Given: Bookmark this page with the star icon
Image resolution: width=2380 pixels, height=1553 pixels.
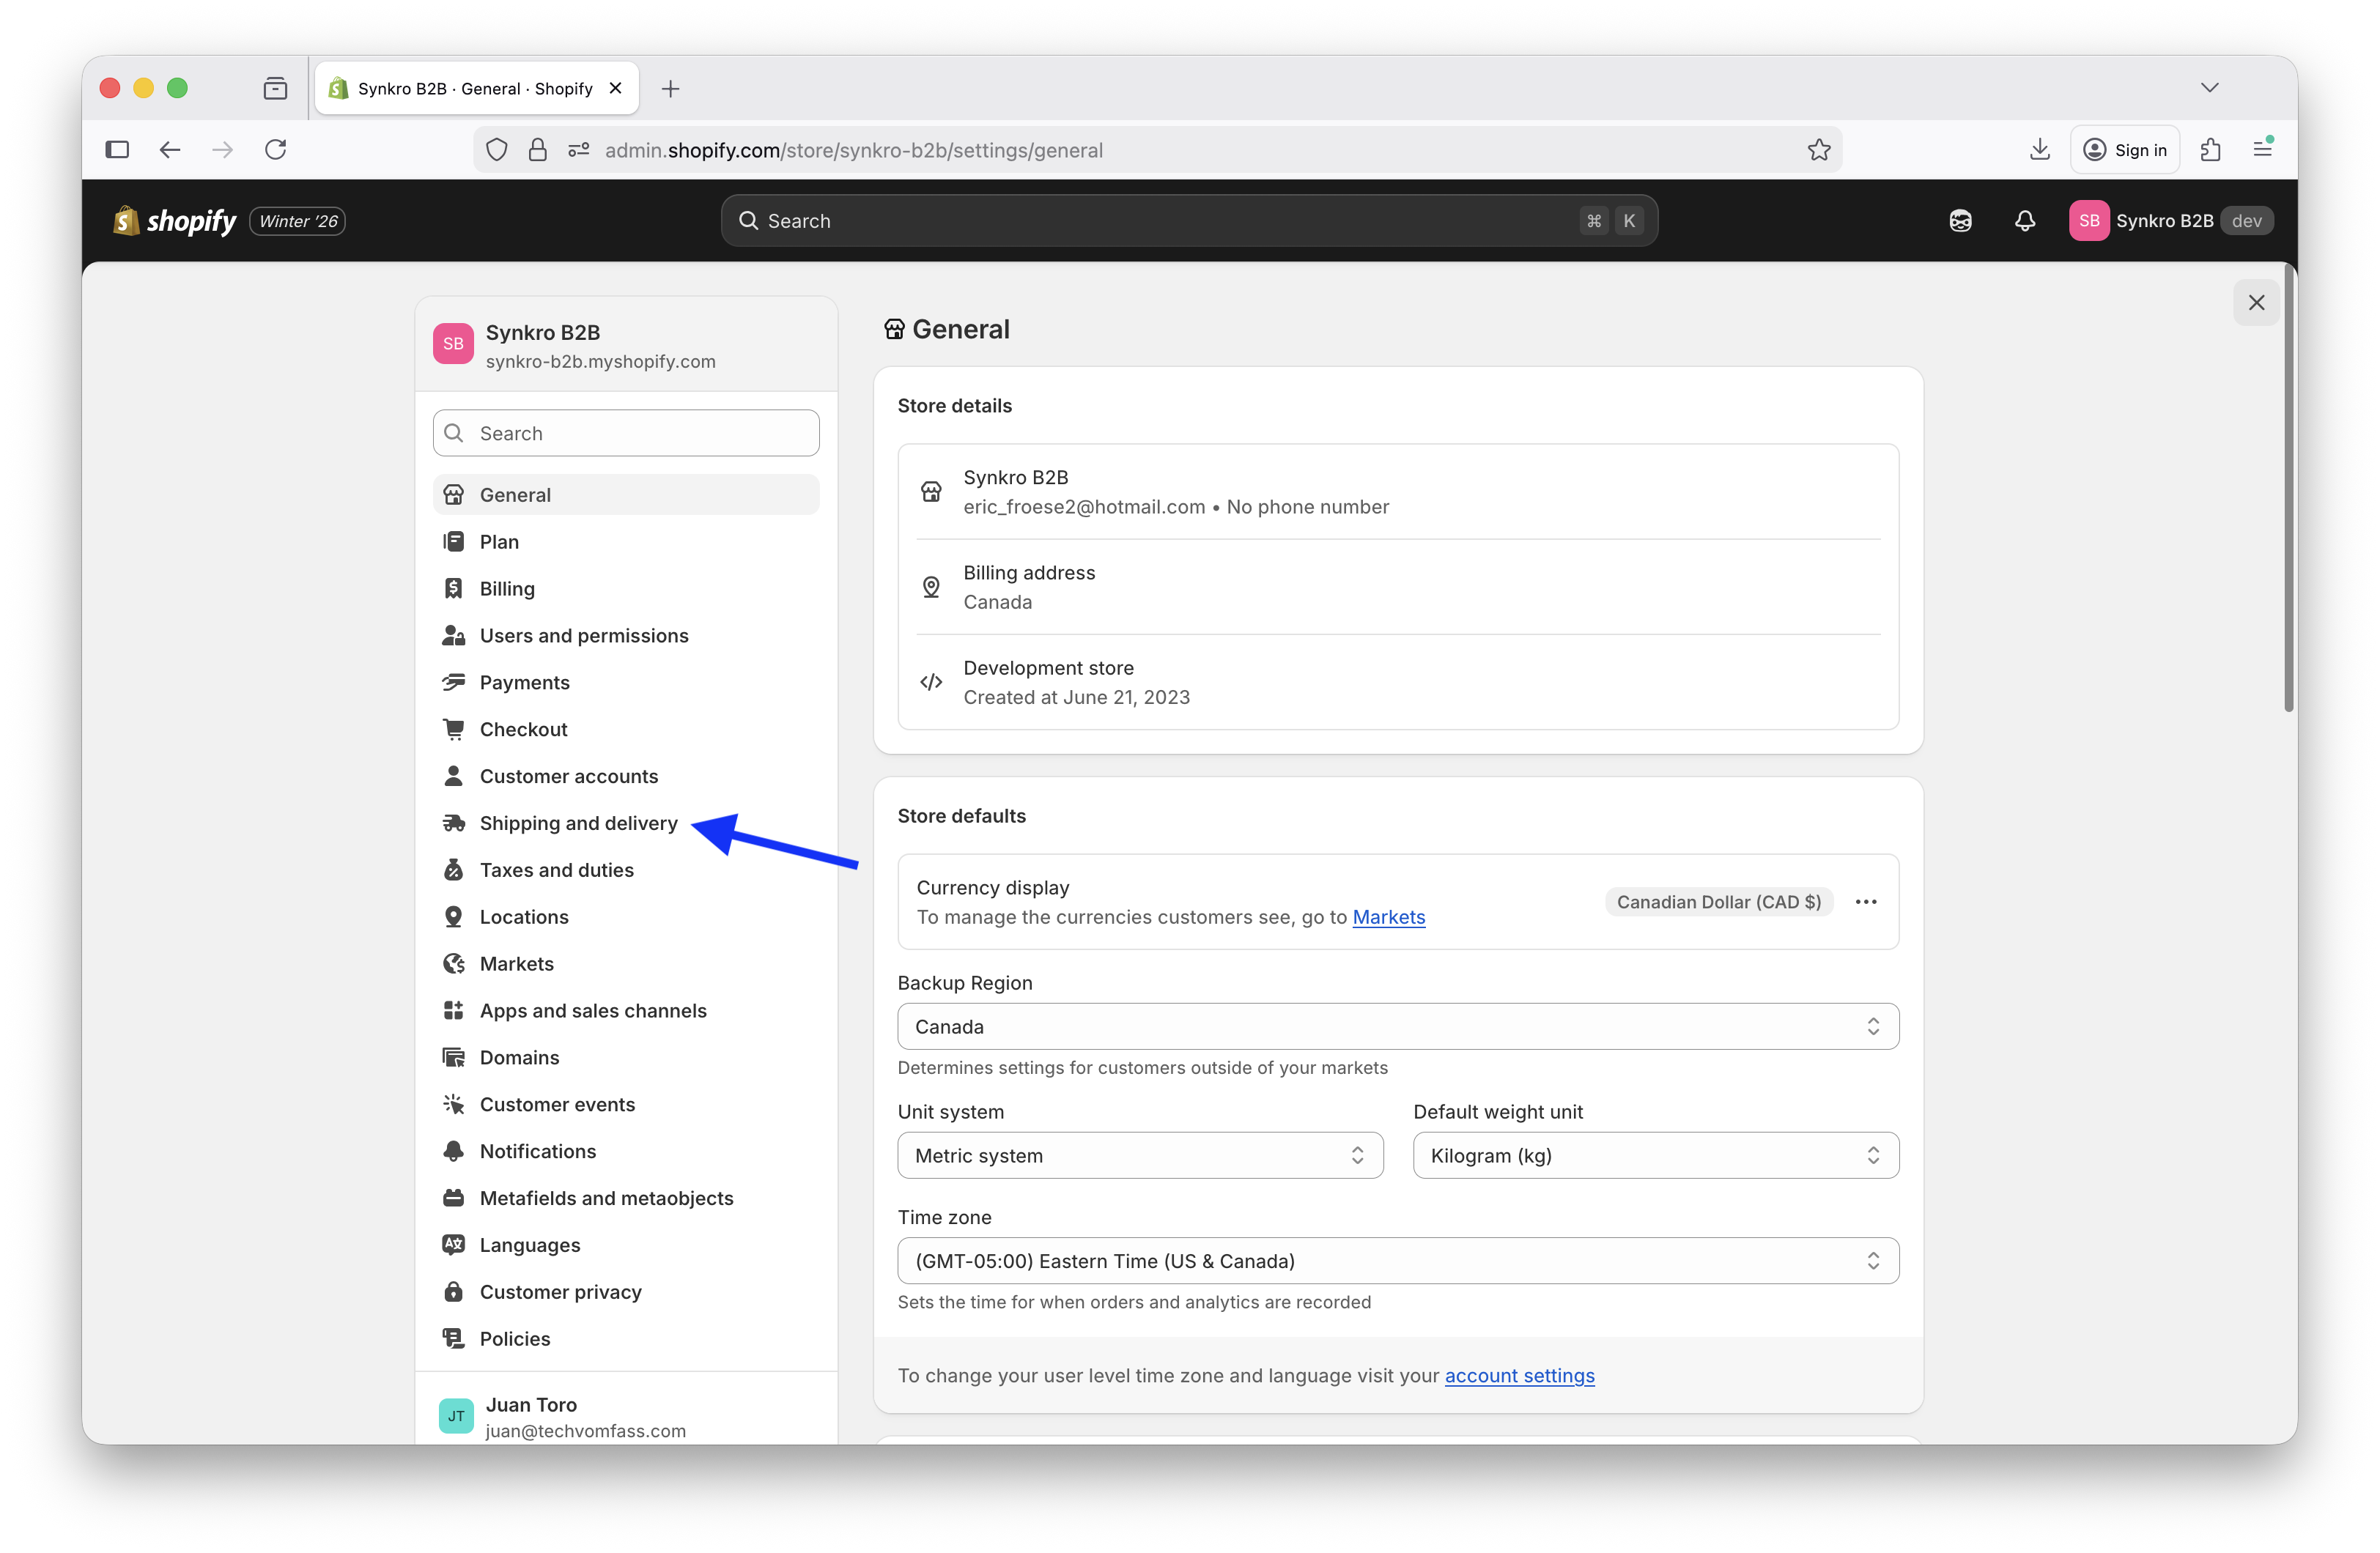Looking at the screenshot, I should click(1818, 150).
